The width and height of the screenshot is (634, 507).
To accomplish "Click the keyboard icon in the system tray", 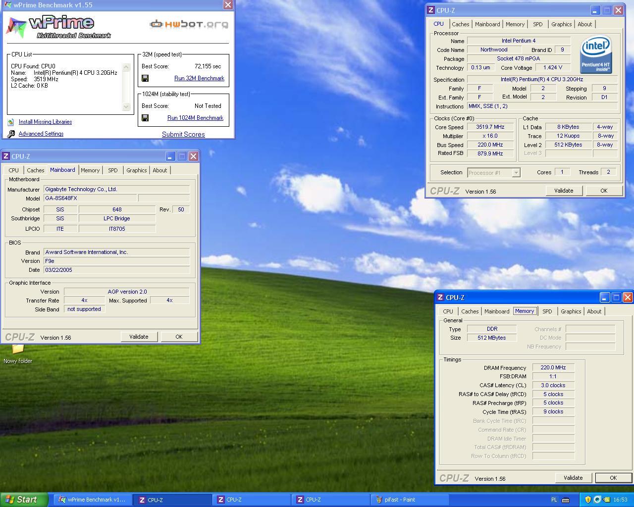I will 566,500.
